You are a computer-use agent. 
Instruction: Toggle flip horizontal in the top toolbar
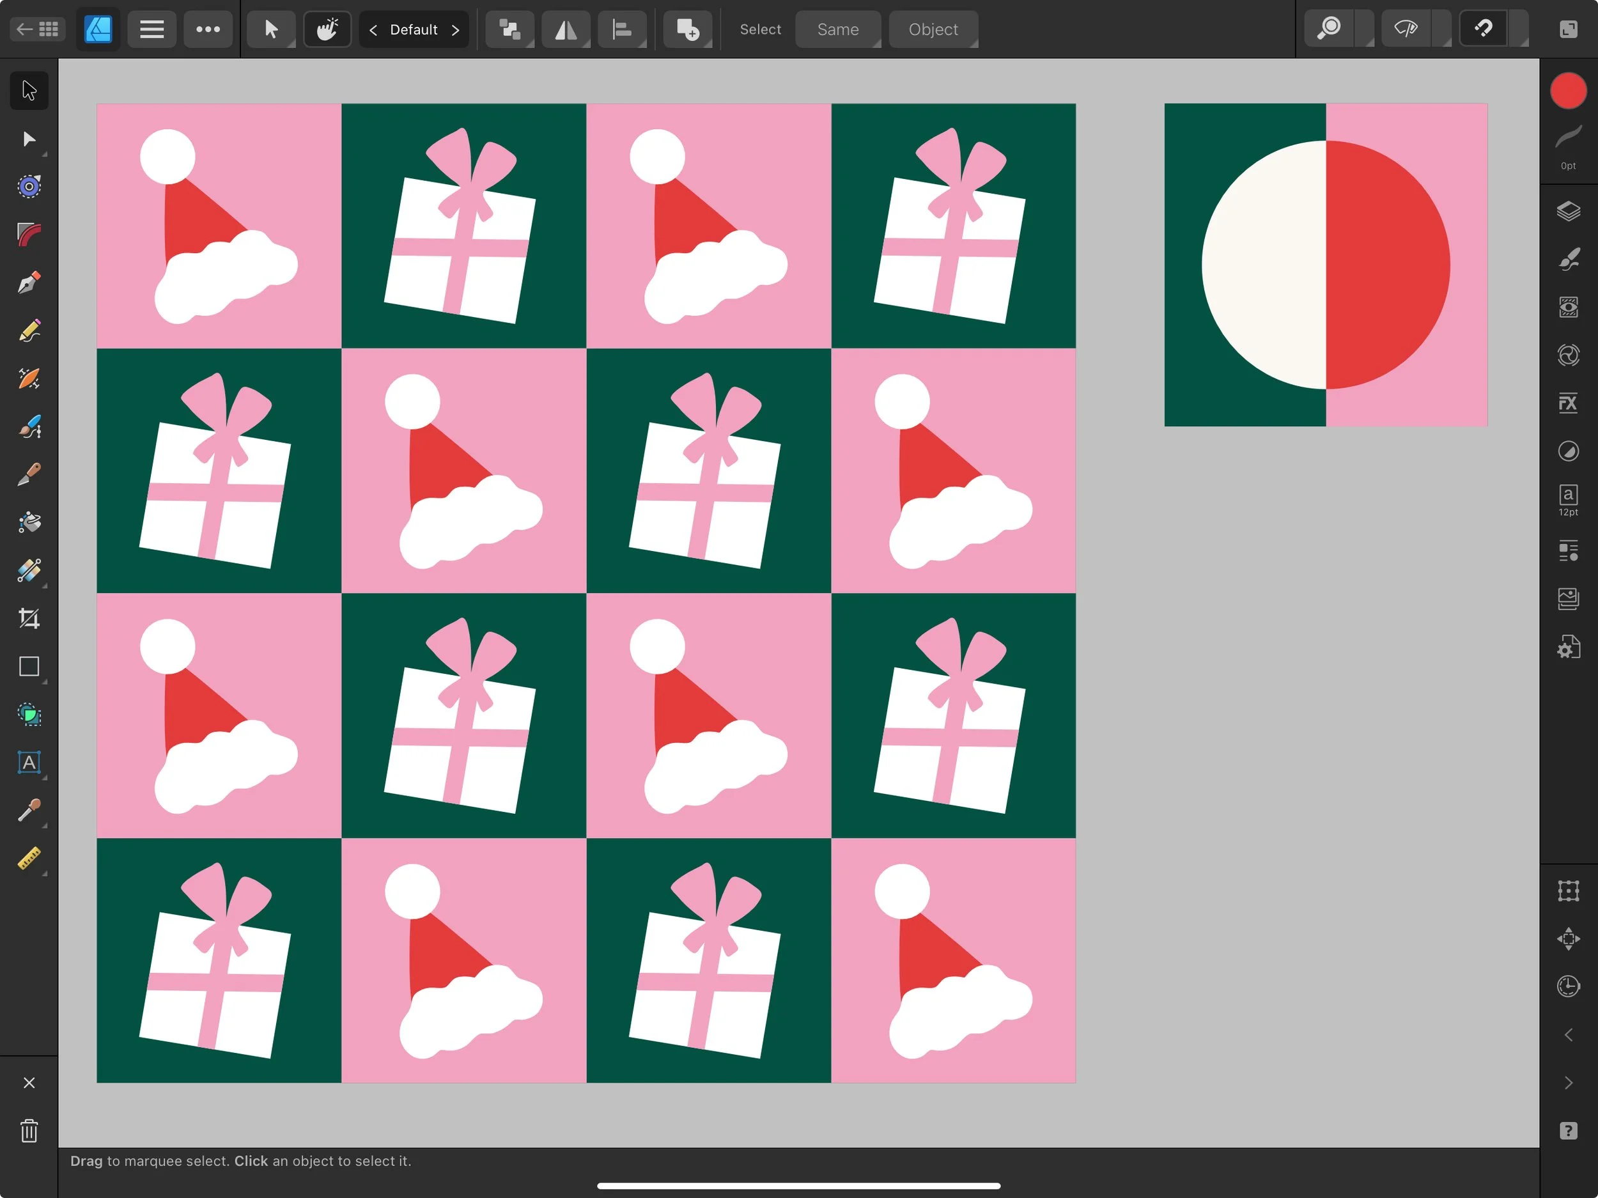(566, 29)
